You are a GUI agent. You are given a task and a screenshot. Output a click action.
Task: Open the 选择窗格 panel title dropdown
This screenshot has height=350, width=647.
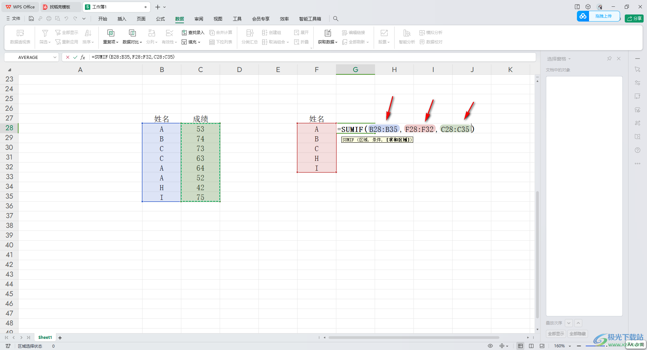(x=570, y=59)
